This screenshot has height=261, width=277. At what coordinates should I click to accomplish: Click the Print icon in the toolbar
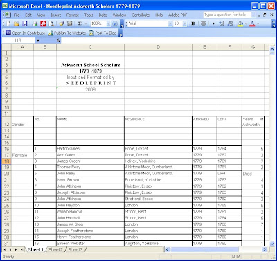pos(35,24)
